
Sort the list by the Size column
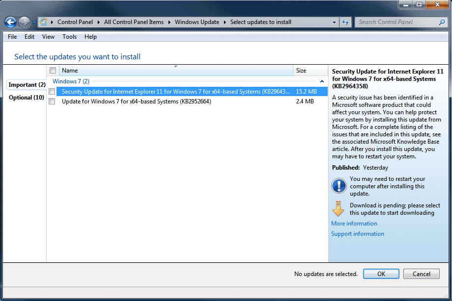[x=311, y=71]
